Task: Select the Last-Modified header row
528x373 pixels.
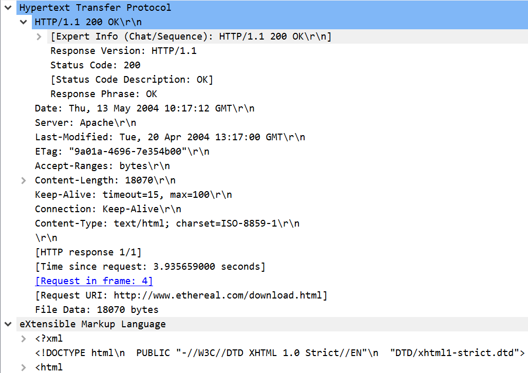Action: (x=169, y=137)
